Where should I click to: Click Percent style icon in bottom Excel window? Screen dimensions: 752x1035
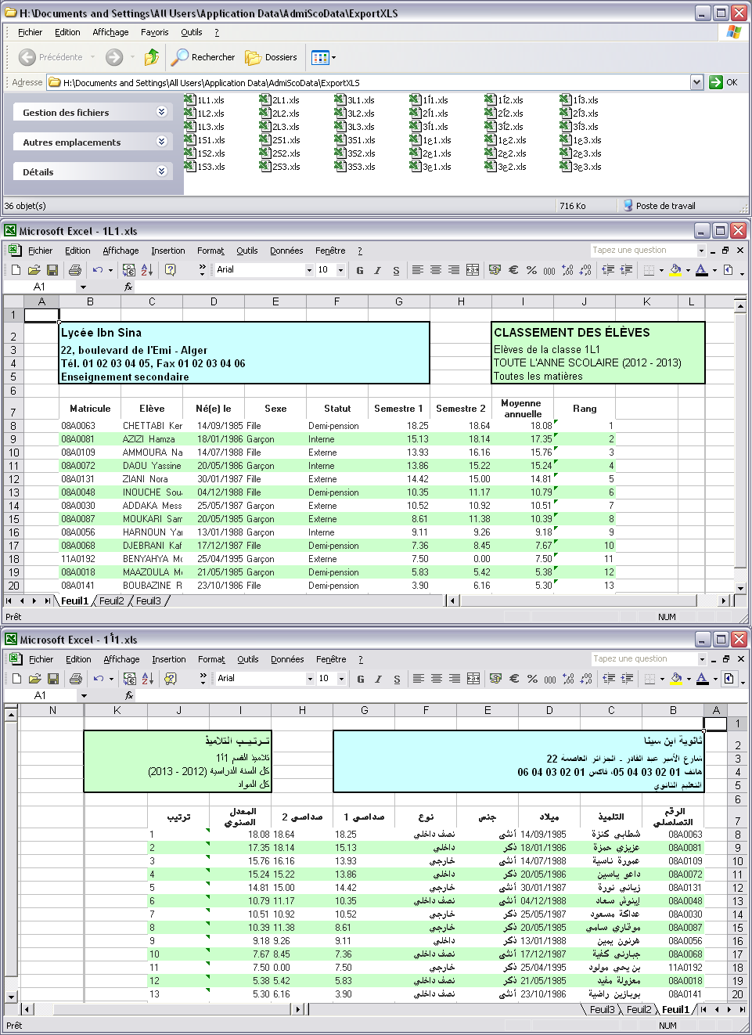coord(532,679)
